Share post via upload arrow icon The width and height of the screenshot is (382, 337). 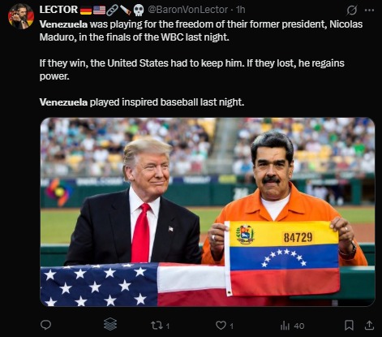click(370, 325)
